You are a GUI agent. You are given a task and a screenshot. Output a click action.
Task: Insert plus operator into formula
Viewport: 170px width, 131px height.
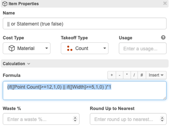point(112,75)
